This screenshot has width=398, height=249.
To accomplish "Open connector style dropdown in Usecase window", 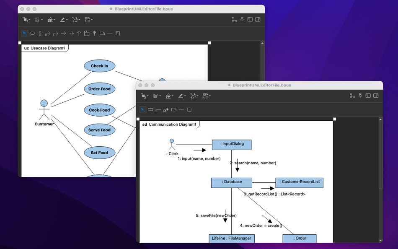I will coord(76,20).
